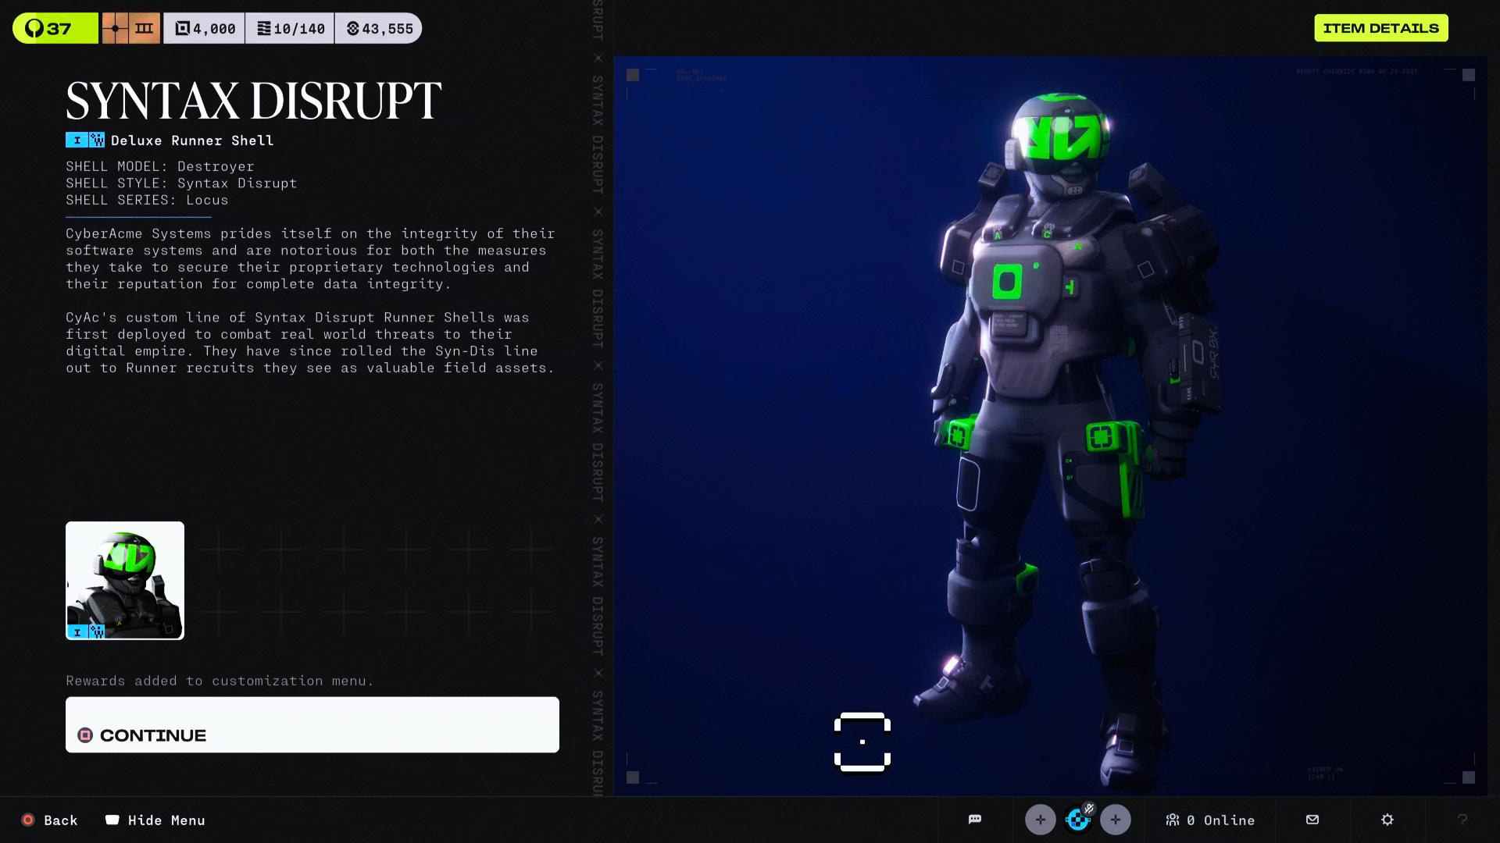This screenshot has height=843, width=1500.
Task: Open the 4,000 currency counter
Action: tap(205, 28)
